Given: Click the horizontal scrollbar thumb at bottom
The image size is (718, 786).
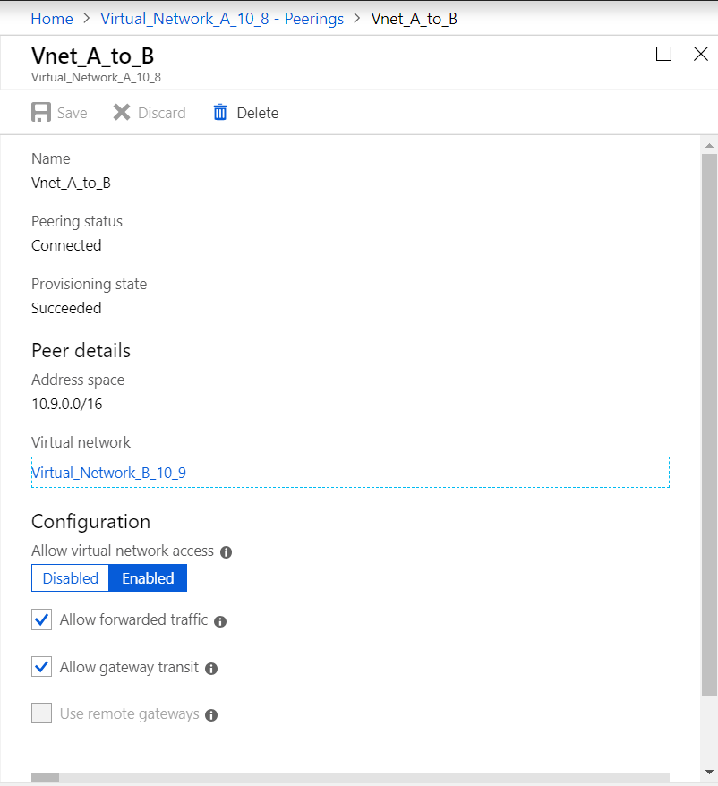Looking at the screenshot, I should [45, 778].
